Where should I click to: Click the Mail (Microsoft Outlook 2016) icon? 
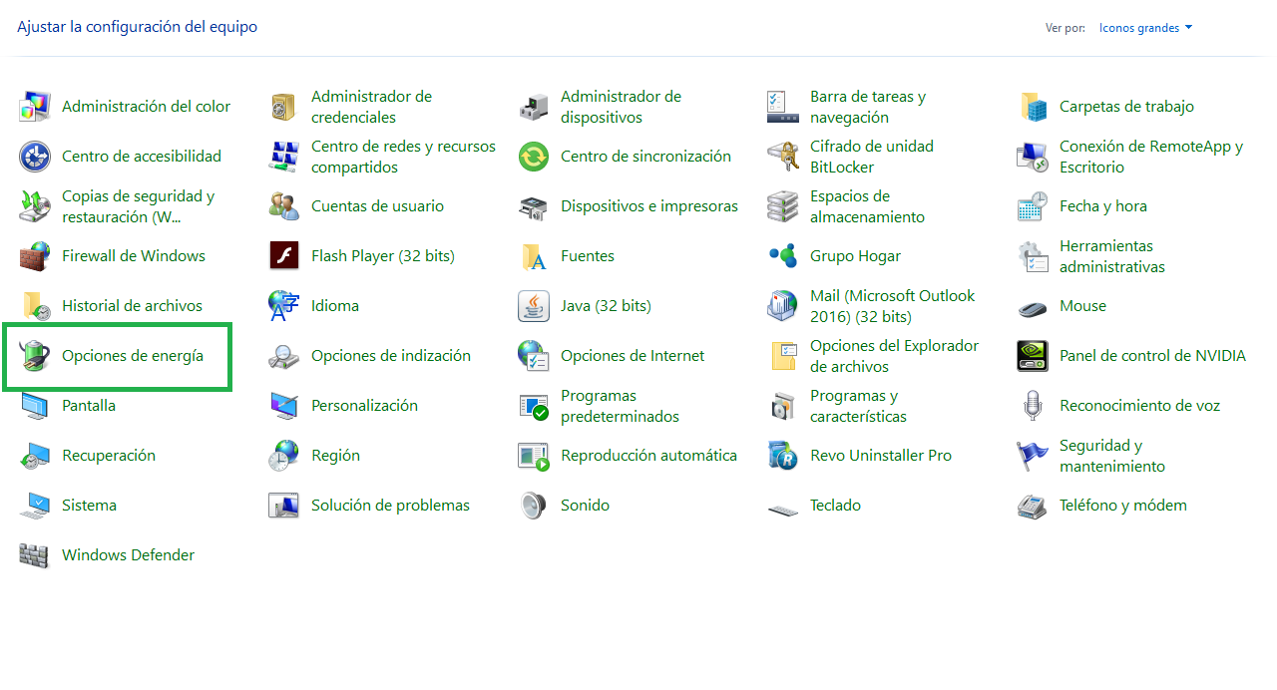click(x=783, y=306)
